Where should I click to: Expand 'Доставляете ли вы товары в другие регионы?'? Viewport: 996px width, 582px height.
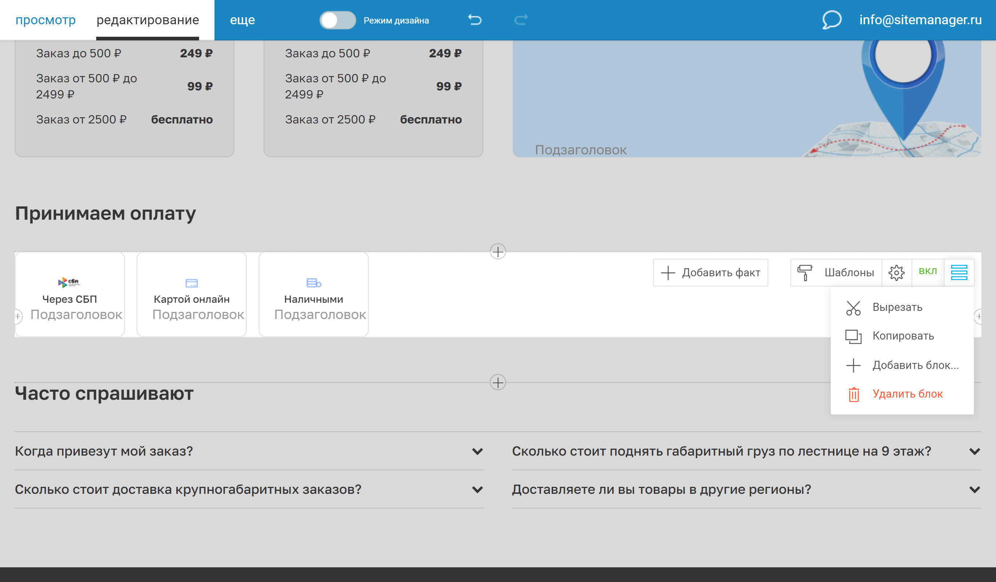(974, 489)
